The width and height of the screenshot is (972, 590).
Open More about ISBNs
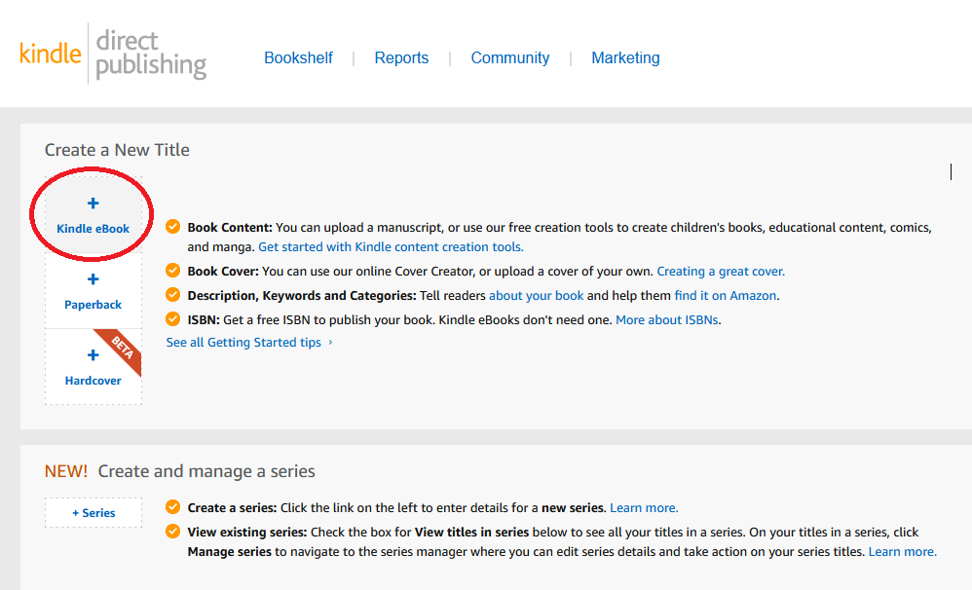(x=666, y=318)
